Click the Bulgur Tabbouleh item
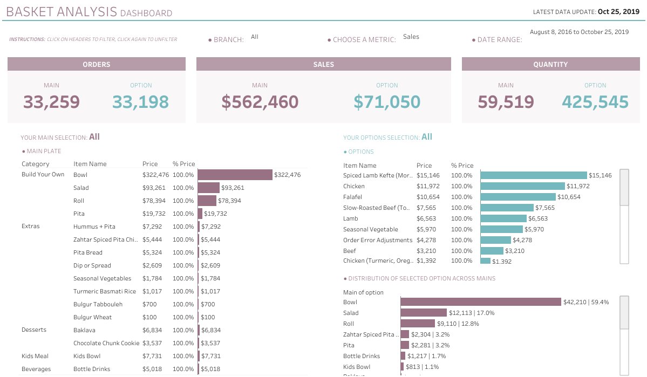This screenshot has height=377, width=647. click(98, 304)
